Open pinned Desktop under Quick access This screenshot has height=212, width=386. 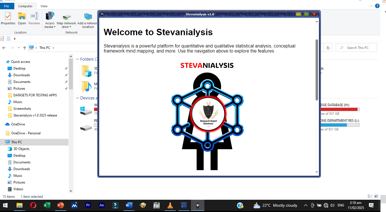click(19, 68)
